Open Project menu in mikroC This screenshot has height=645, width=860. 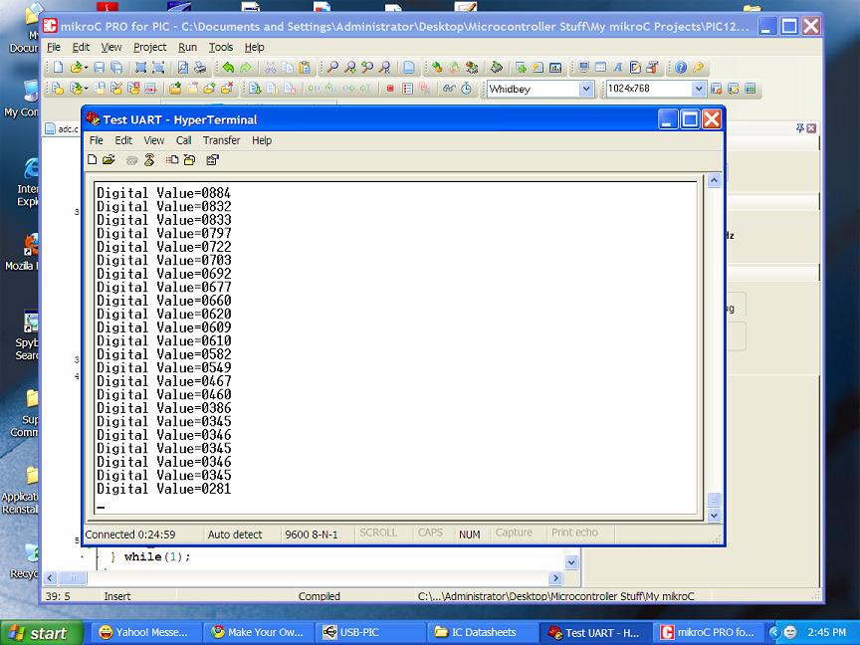point(149,47)
